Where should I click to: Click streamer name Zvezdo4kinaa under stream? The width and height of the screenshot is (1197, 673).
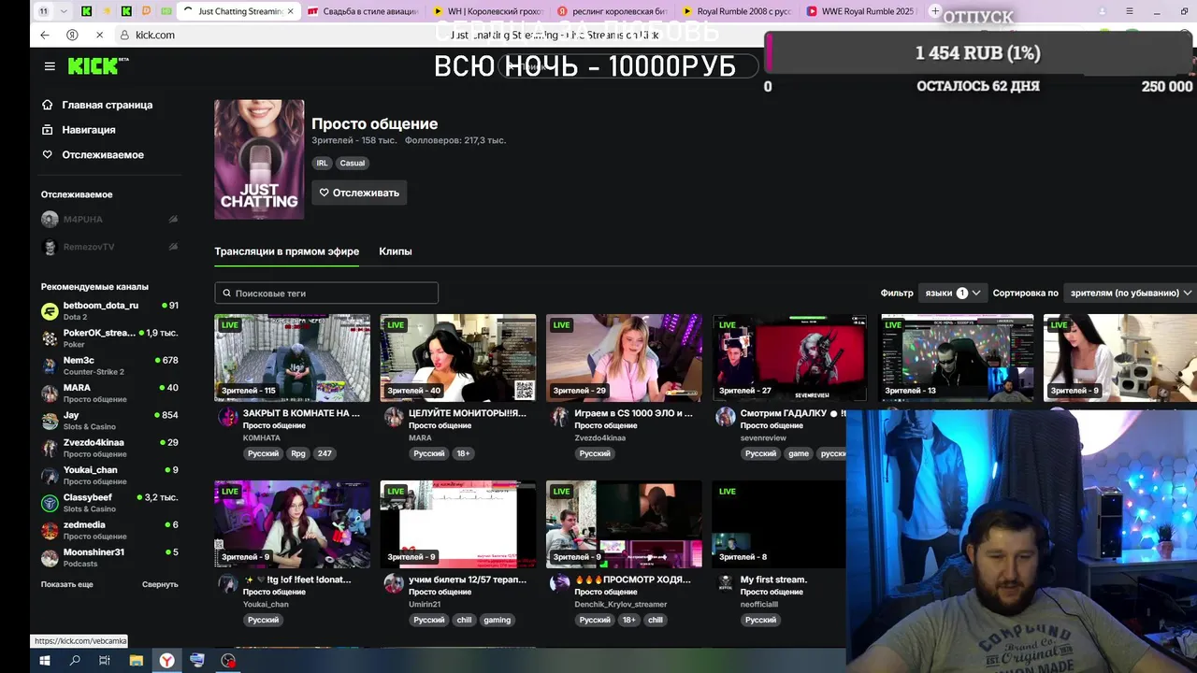(600, 437)
